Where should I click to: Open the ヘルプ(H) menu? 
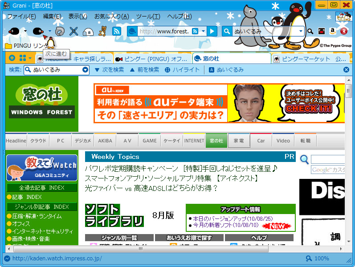click(x=180, y=16)
